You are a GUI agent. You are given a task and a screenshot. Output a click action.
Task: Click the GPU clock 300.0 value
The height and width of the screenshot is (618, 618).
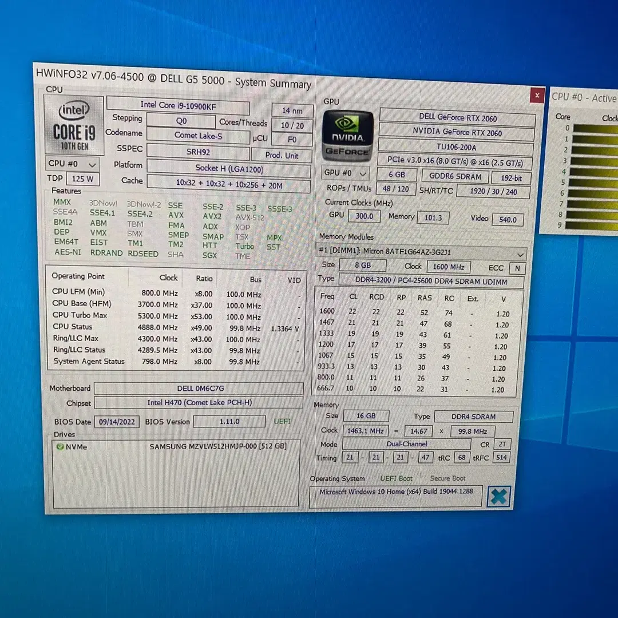[x=364, y=216]
